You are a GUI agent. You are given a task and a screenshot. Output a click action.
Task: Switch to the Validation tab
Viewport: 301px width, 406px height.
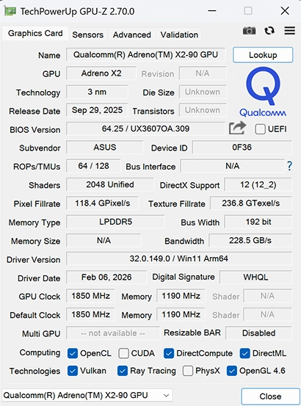(179, 35)
